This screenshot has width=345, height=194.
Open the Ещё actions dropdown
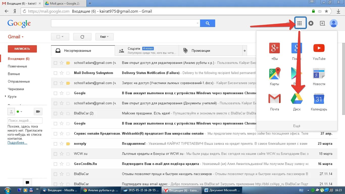click(x=104, y=37)
